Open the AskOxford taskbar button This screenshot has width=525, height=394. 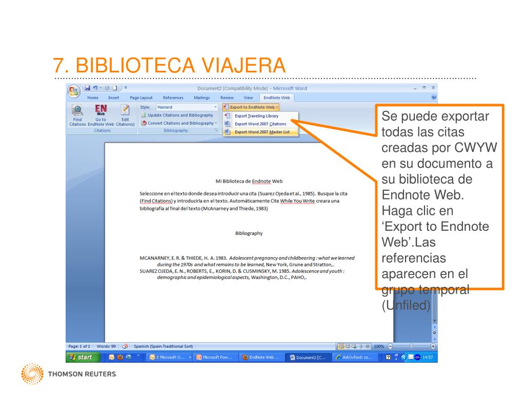[356, 358]
